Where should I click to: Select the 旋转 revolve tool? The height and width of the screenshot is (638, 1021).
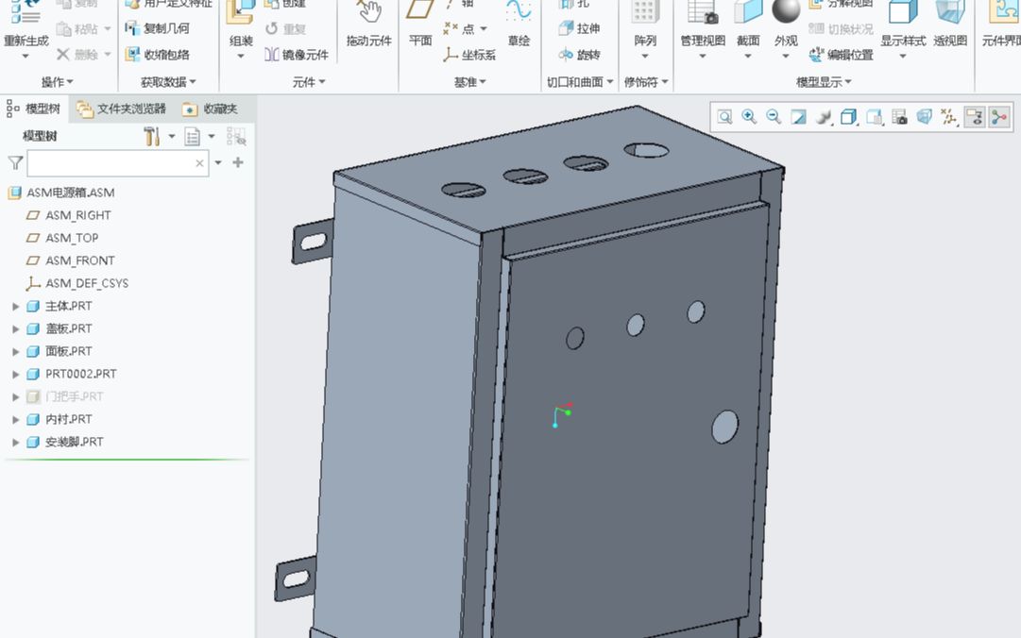tap(579, 55)
